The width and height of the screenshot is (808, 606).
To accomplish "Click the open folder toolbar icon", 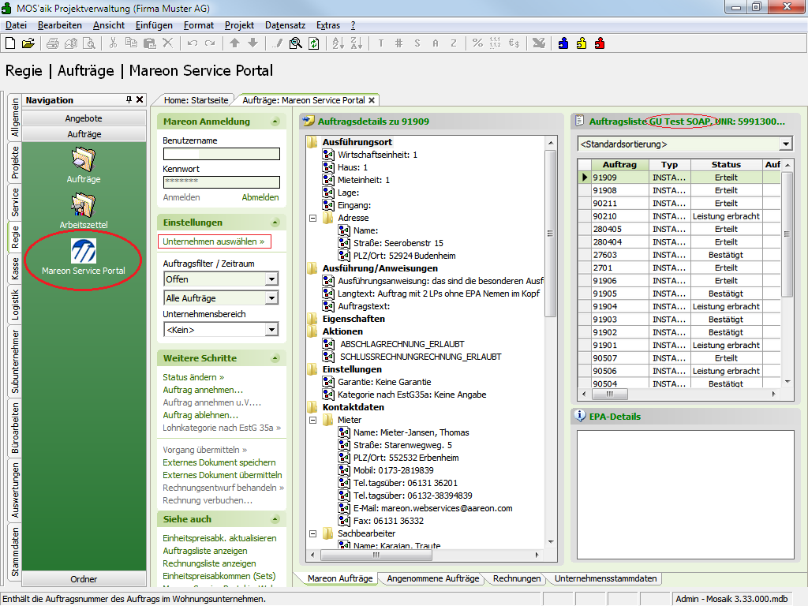I will tap(28, 43).
